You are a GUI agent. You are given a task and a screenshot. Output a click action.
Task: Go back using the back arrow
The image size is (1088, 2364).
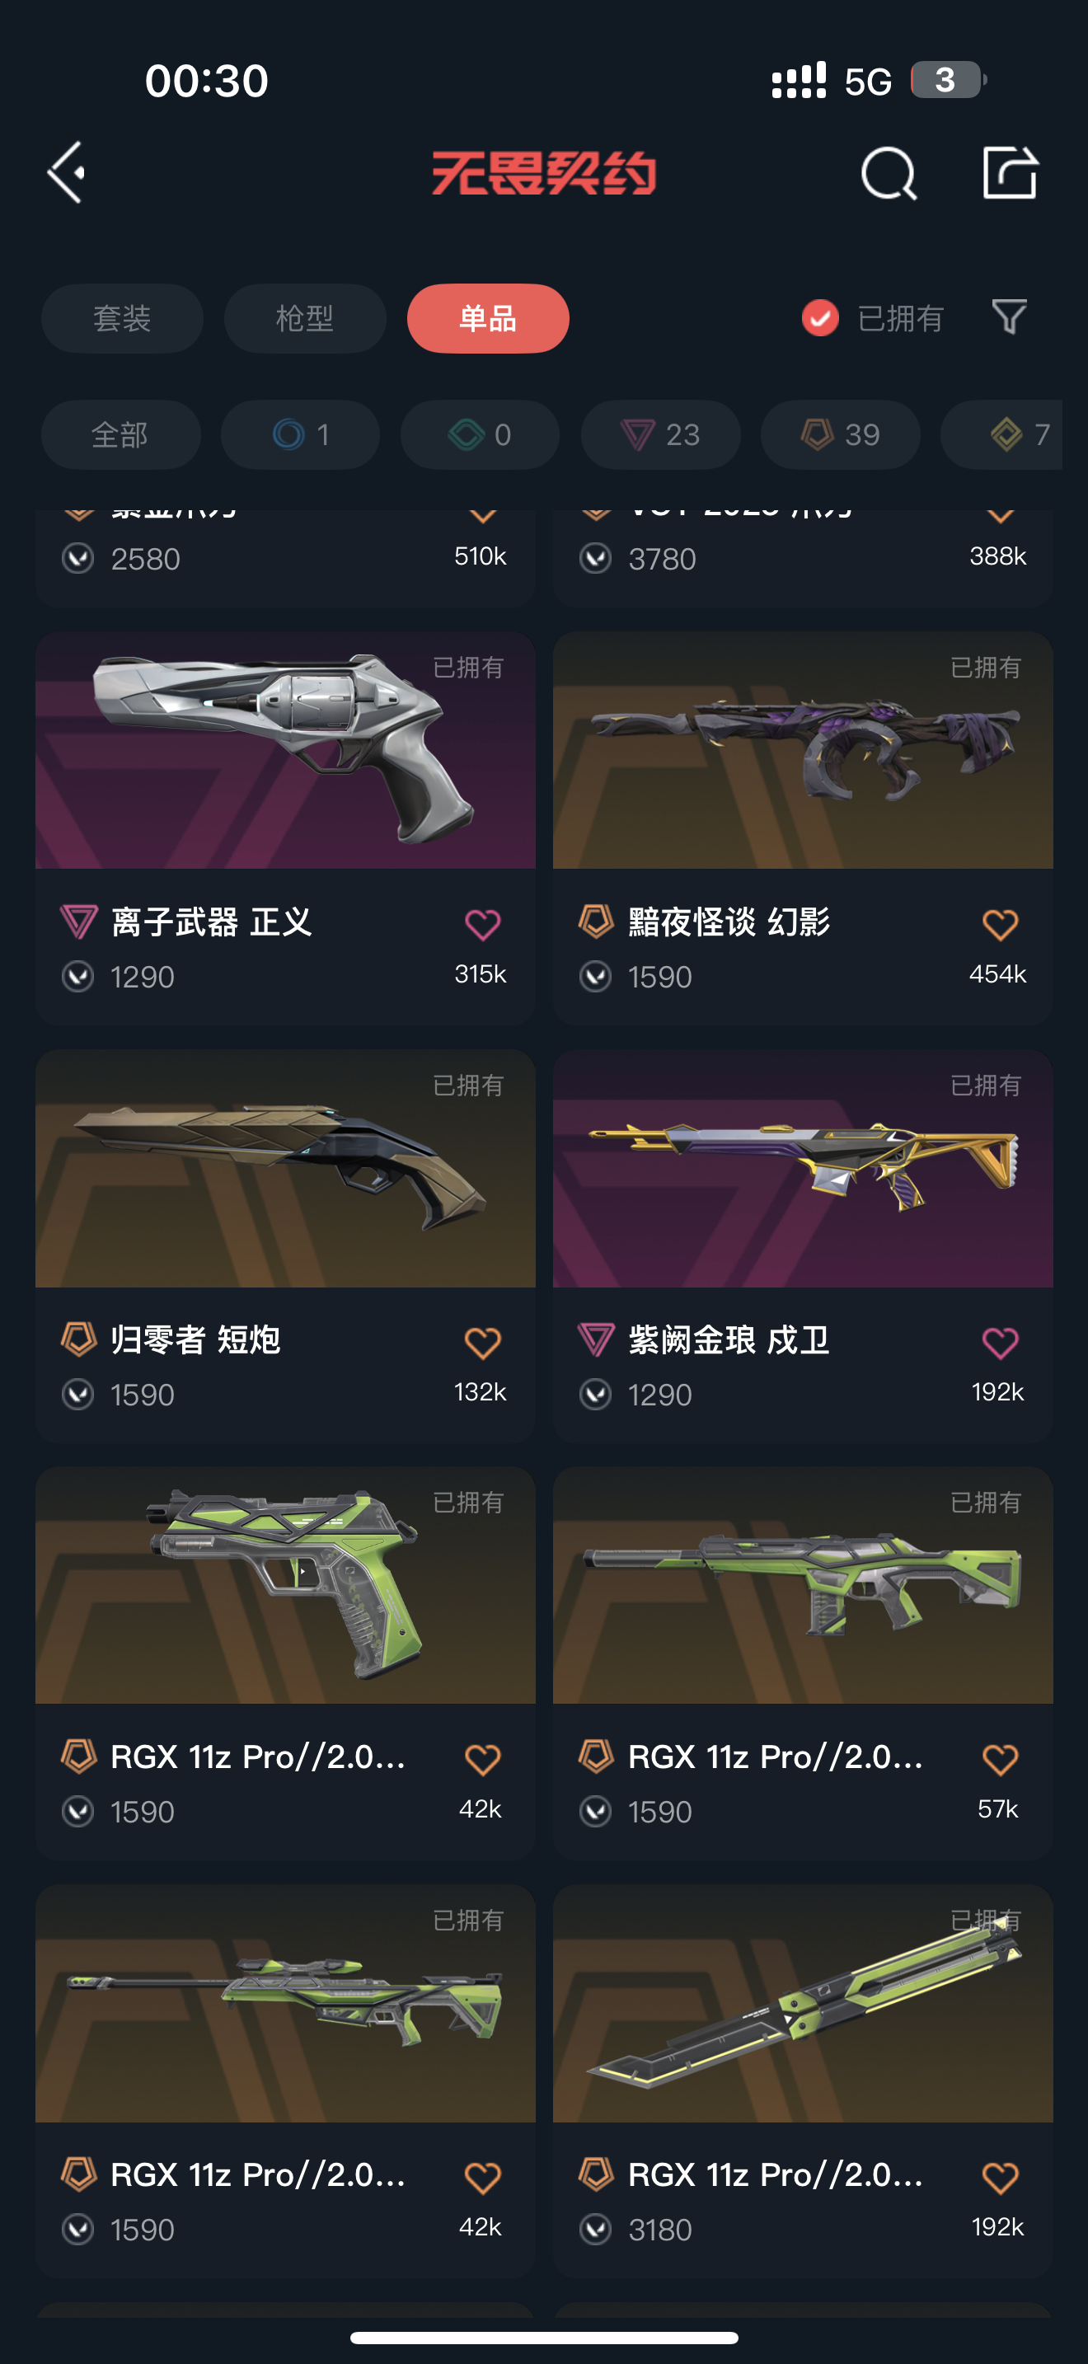click(66, 171)
